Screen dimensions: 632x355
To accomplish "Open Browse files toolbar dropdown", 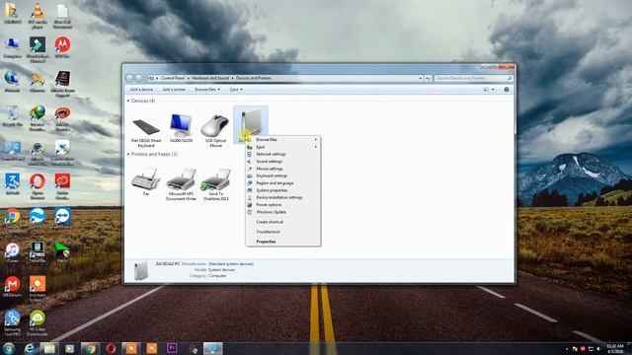I will (207, 90).
